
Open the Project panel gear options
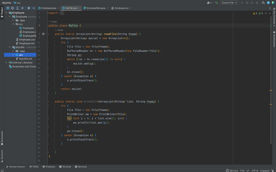(x=29, y=8)
